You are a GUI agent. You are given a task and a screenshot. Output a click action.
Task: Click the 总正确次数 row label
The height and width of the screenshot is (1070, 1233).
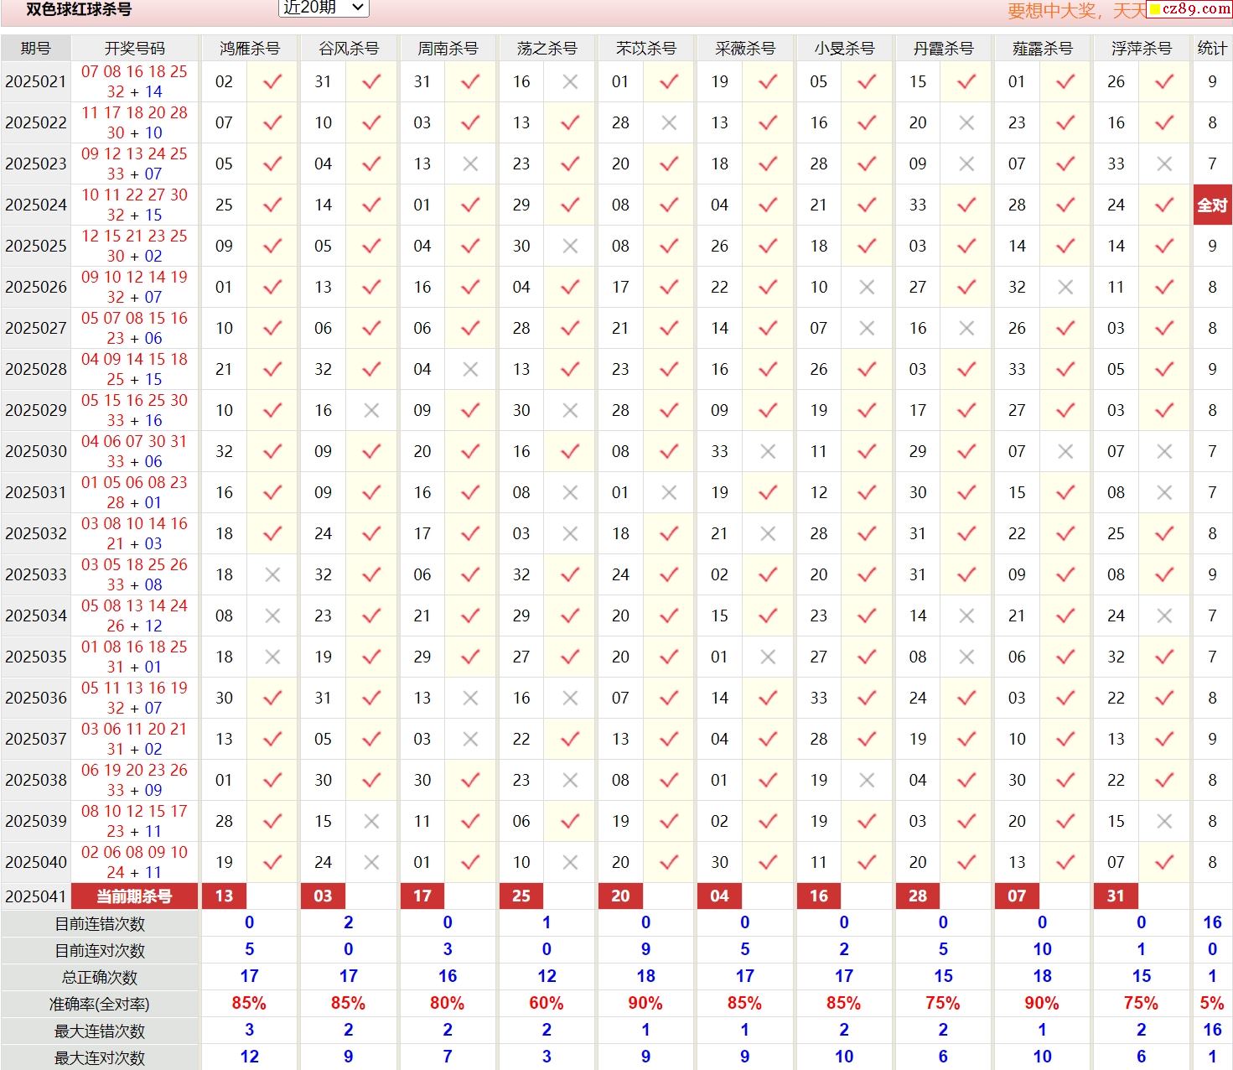[x=100, y=977]
